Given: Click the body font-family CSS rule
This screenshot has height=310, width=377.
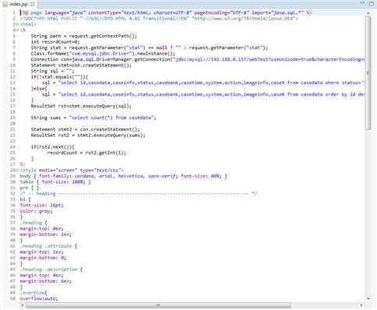Looking at the screenshot, I should coord(124,176).
